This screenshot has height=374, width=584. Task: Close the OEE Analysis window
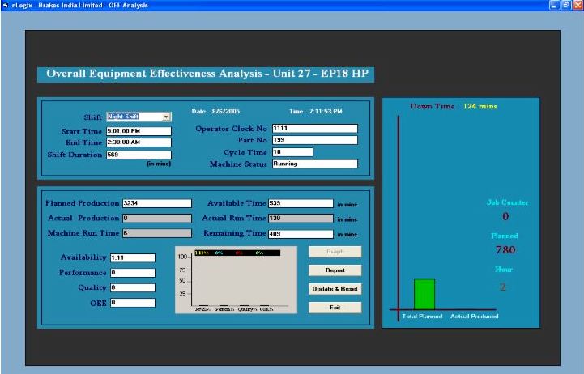[578, 5]
